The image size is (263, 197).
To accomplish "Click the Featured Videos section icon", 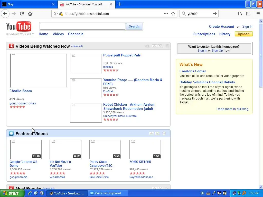I will click(x=11, y=133).
